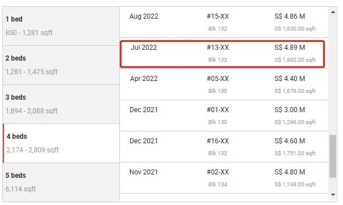The image size is (343, 205).
Task: Open the 4 beds tab
Action: (61, 143)
